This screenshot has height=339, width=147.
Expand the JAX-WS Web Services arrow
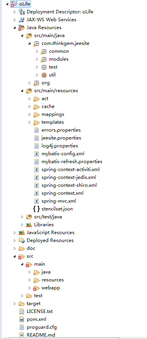pyautogui.click(x=15, y=20)
